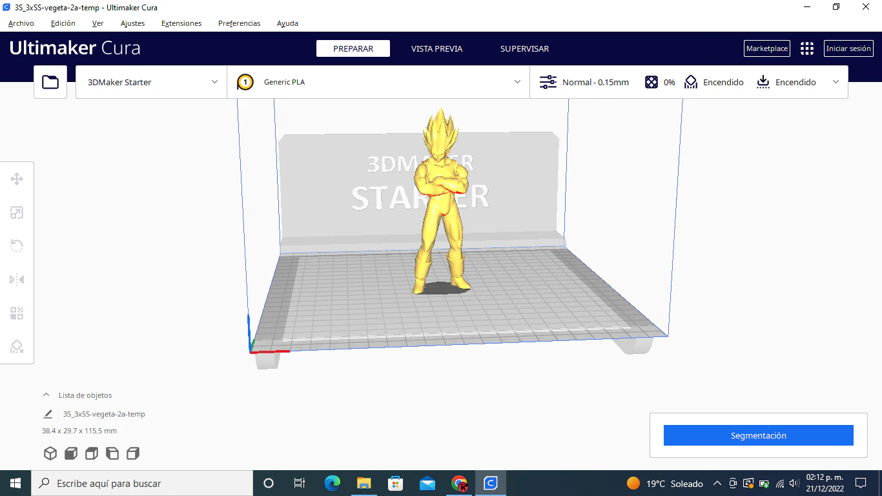Switch to right side view icon
This screenshot has width=882, height=496.
pyautogui.click(x=133, y=453)
